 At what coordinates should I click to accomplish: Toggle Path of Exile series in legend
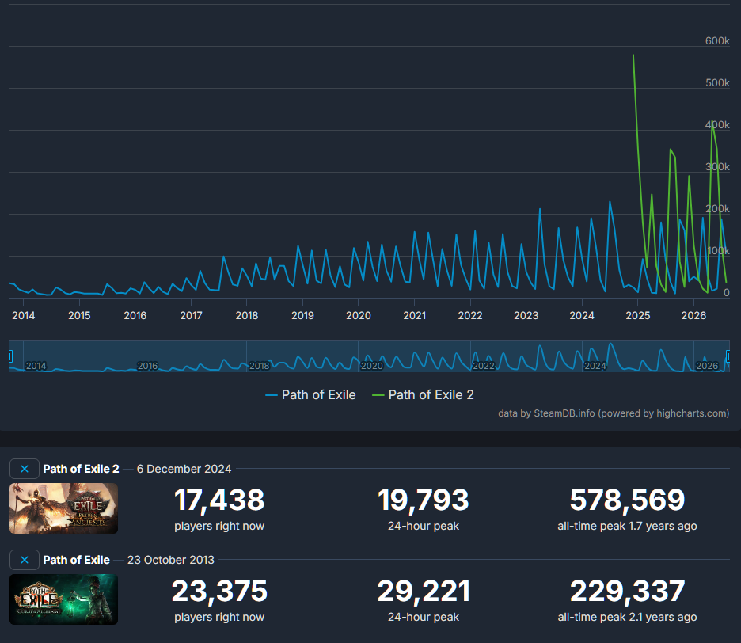point(310,395)
